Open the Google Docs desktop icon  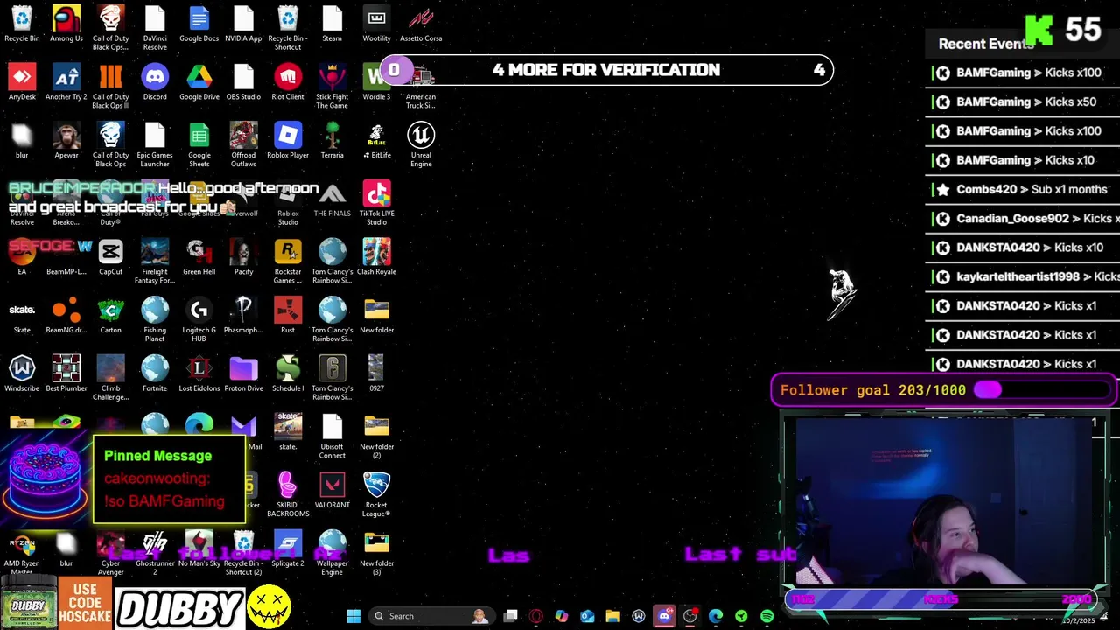(x=199, y=24)
